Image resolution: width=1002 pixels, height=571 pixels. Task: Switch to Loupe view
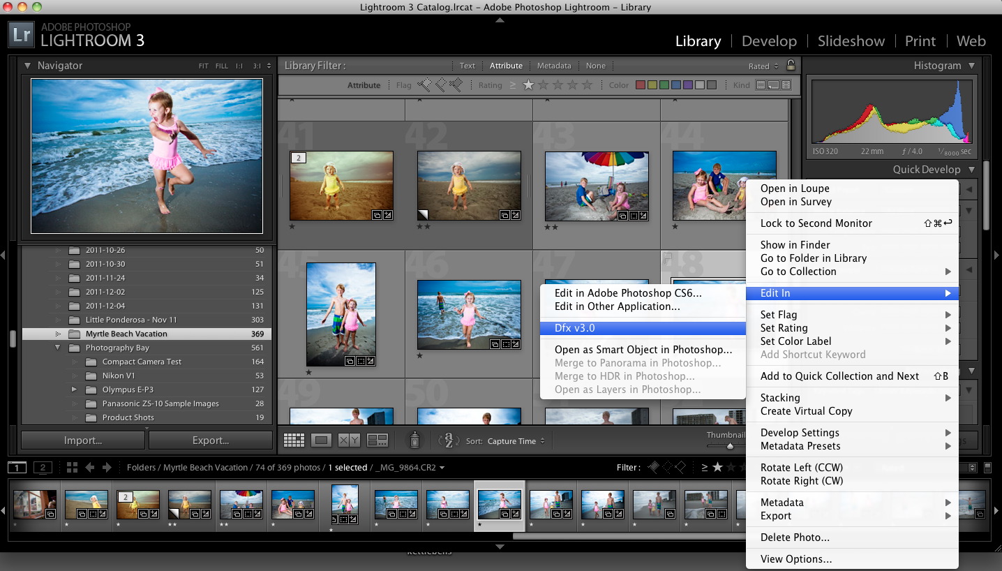(322, 440)
